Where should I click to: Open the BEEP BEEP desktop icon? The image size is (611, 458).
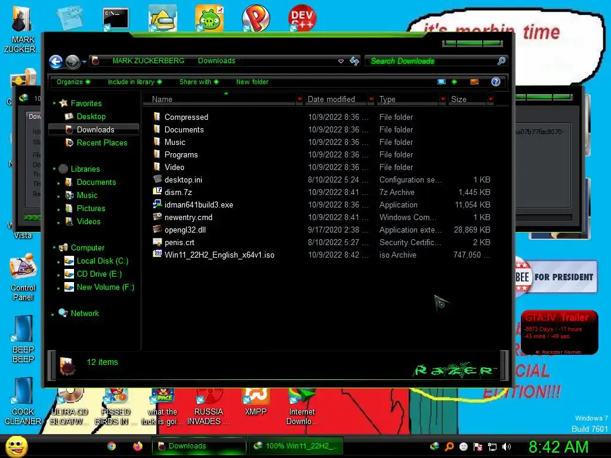click(23, 339)
